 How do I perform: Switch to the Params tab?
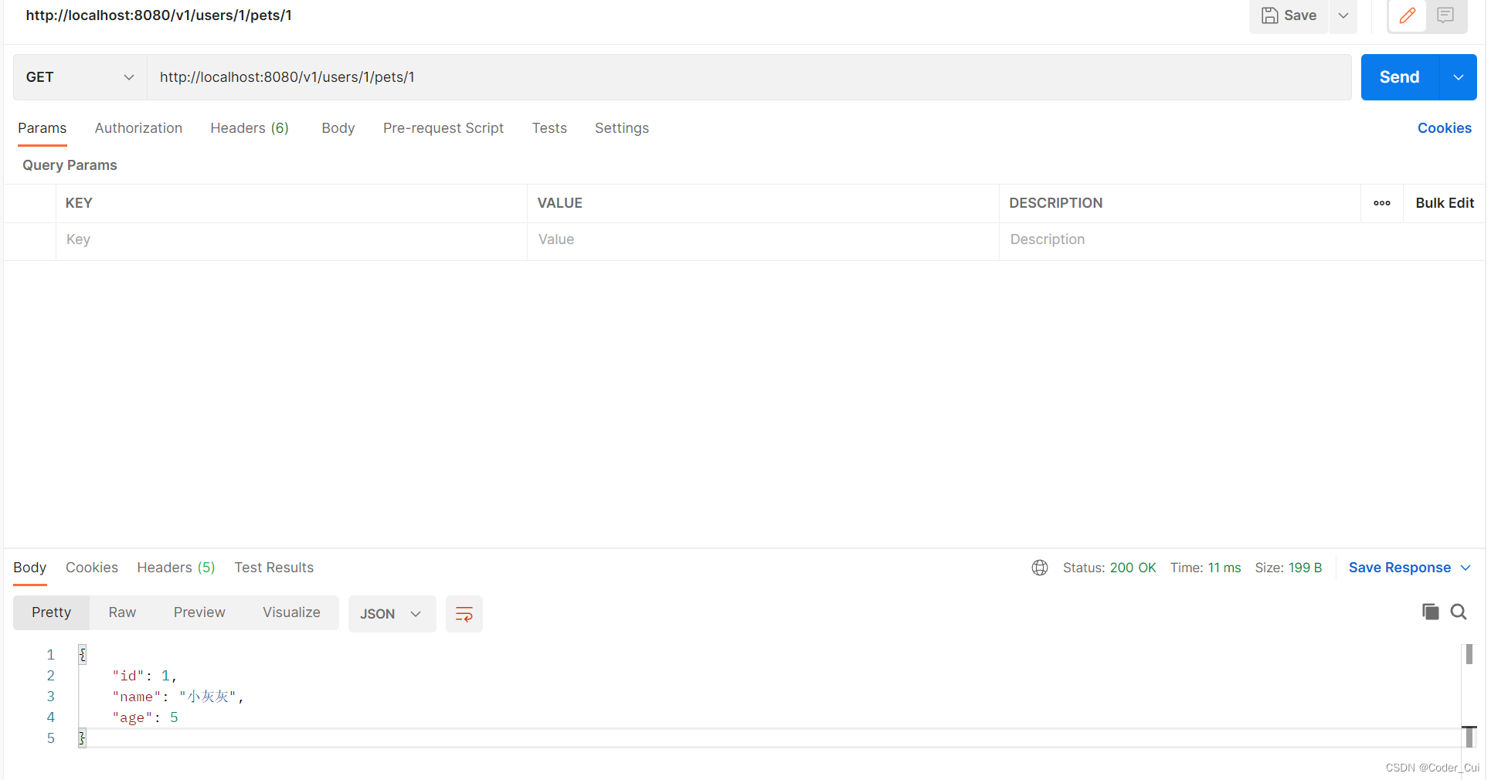pos(42,128)
